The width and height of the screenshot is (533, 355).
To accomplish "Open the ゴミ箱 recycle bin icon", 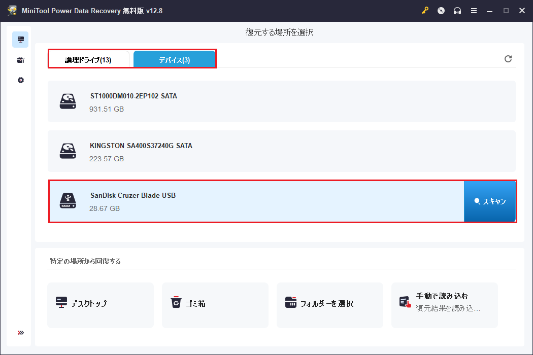I will 176,301.
